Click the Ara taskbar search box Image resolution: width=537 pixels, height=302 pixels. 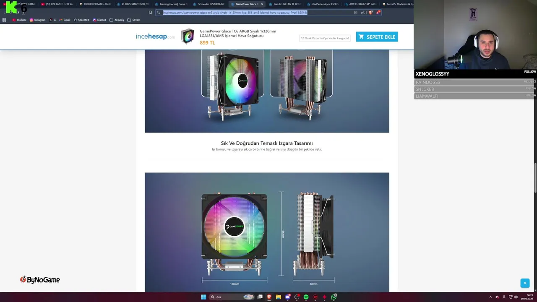tap(232, 297)
